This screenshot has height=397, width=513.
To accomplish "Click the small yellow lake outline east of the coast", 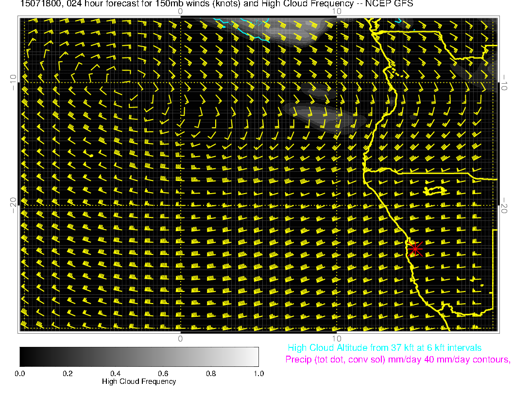I will tap(435, 190).
